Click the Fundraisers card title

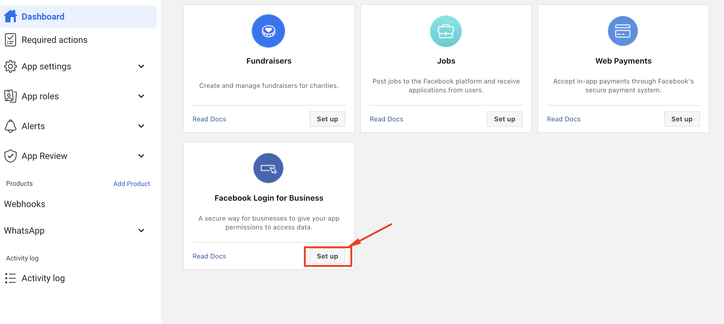[x=269, y=61]
